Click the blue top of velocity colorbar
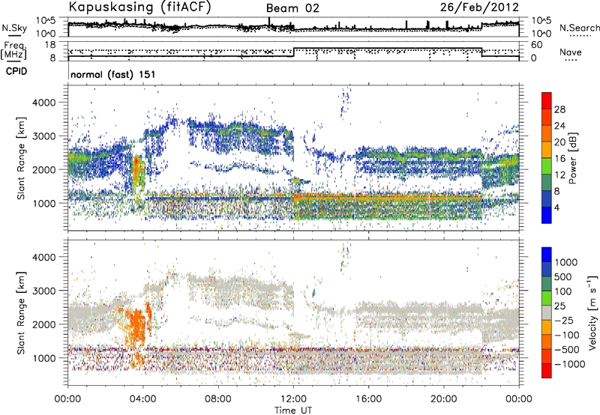 pyautogui.click(x=547, y=254)
